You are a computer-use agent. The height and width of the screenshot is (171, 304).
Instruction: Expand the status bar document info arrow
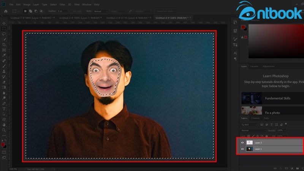[54, 169]
